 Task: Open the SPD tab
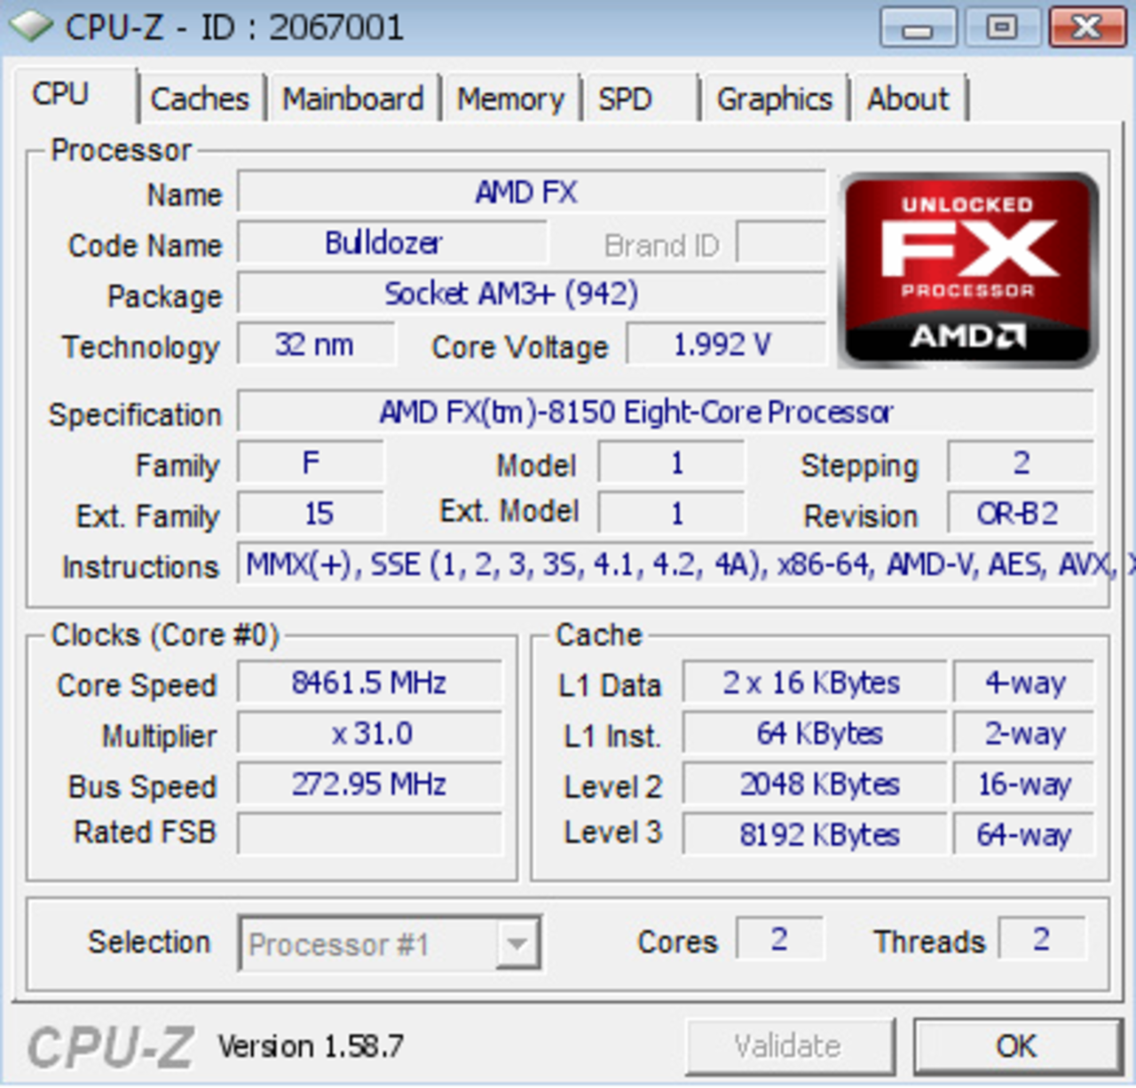tap(627, 99)
